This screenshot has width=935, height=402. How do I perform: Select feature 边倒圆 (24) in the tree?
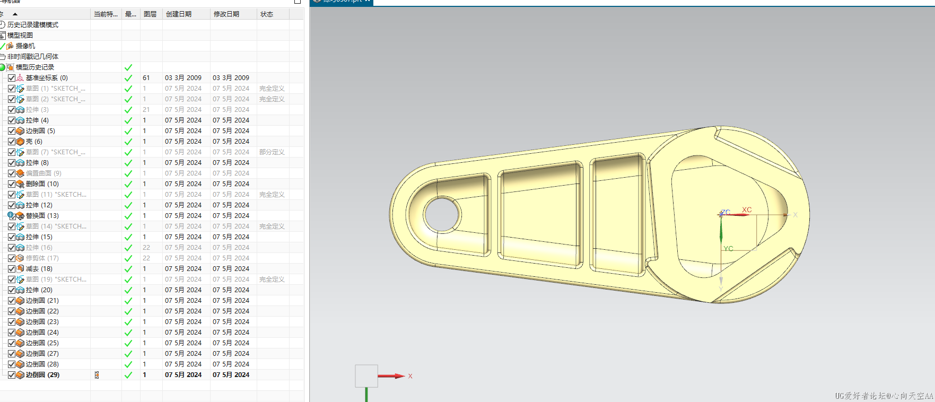[x=42, y=333]
